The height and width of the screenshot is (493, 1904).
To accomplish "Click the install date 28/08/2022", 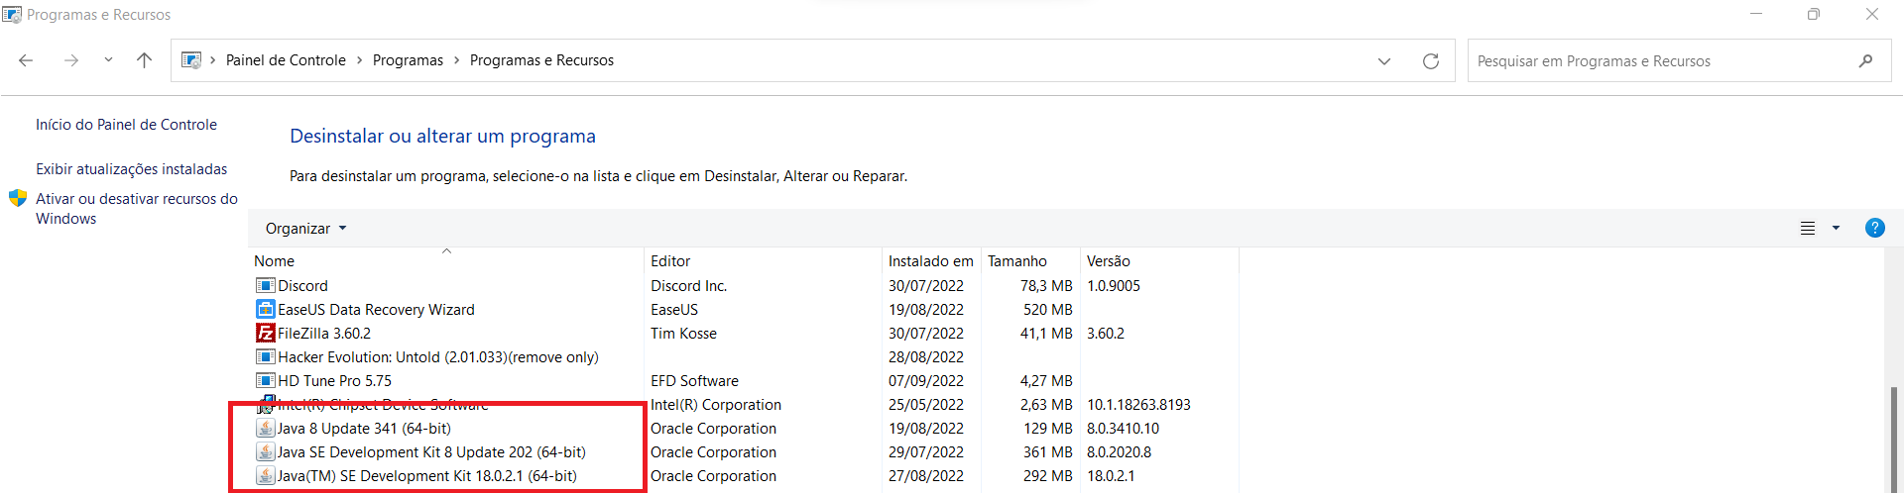I will [x=926, y=357].
